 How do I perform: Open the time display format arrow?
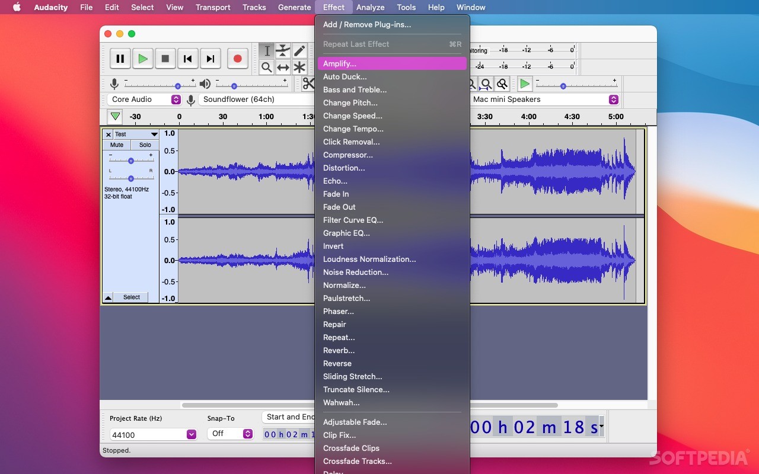[602, 426]
